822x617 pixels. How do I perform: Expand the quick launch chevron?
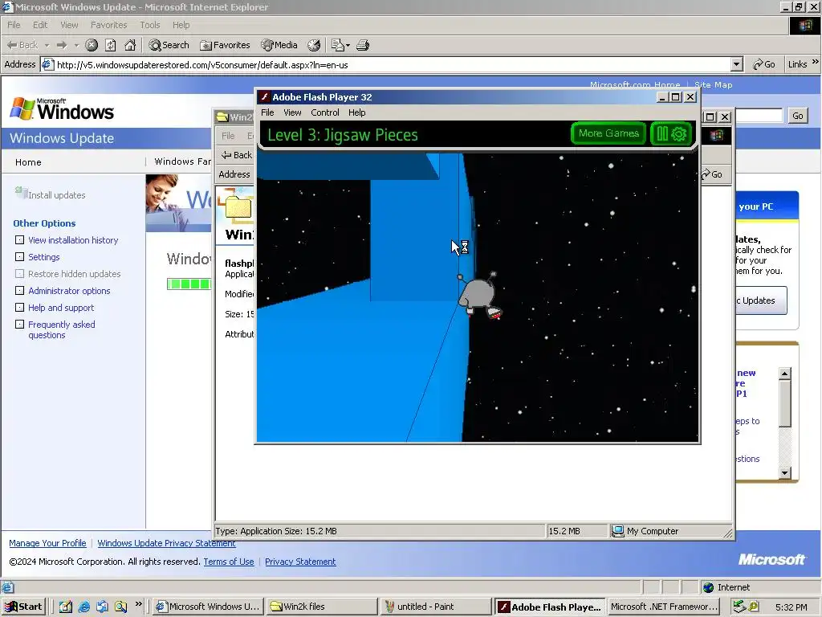(138, 604)
